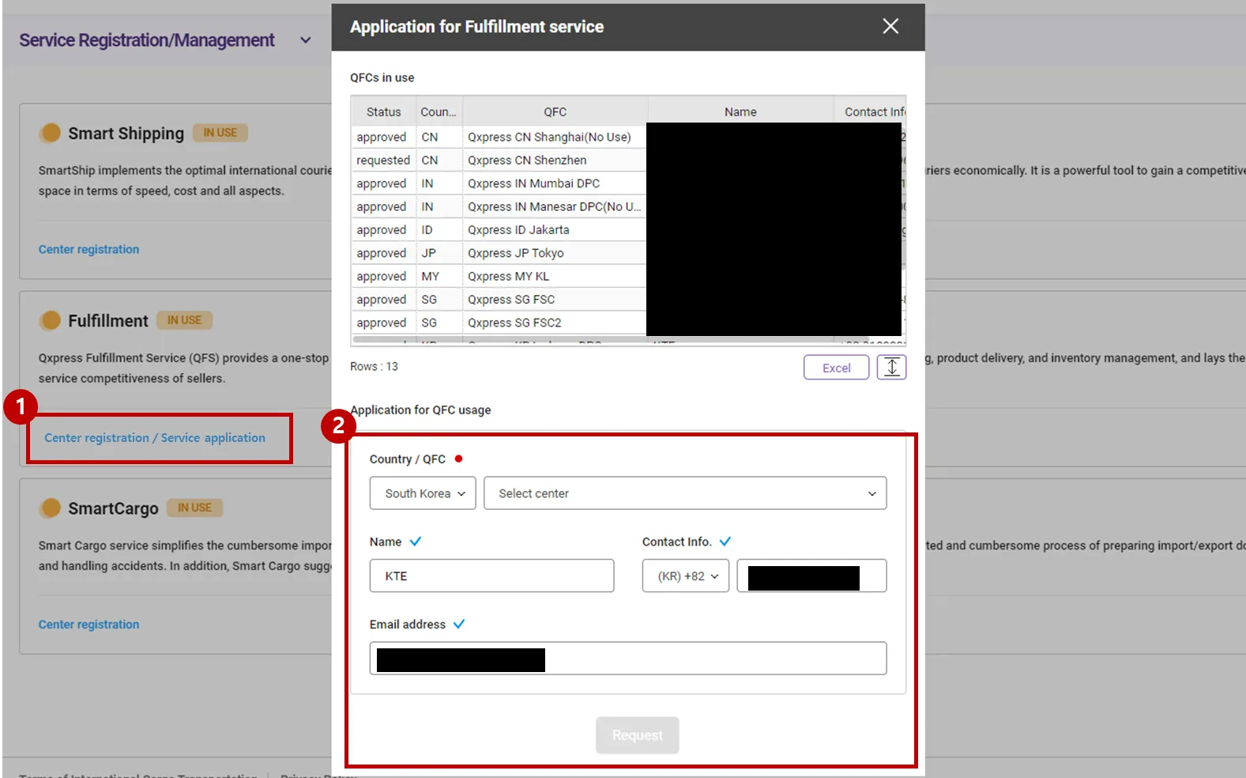Click the "requested" status cell
1246x778 pixels.
point(383,161)
